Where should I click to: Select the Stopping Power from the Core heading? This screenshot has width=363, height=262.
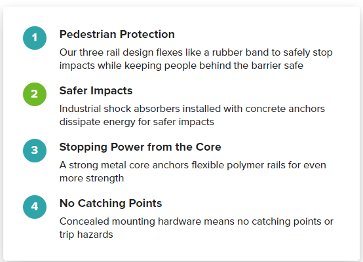tap(140, 147)
